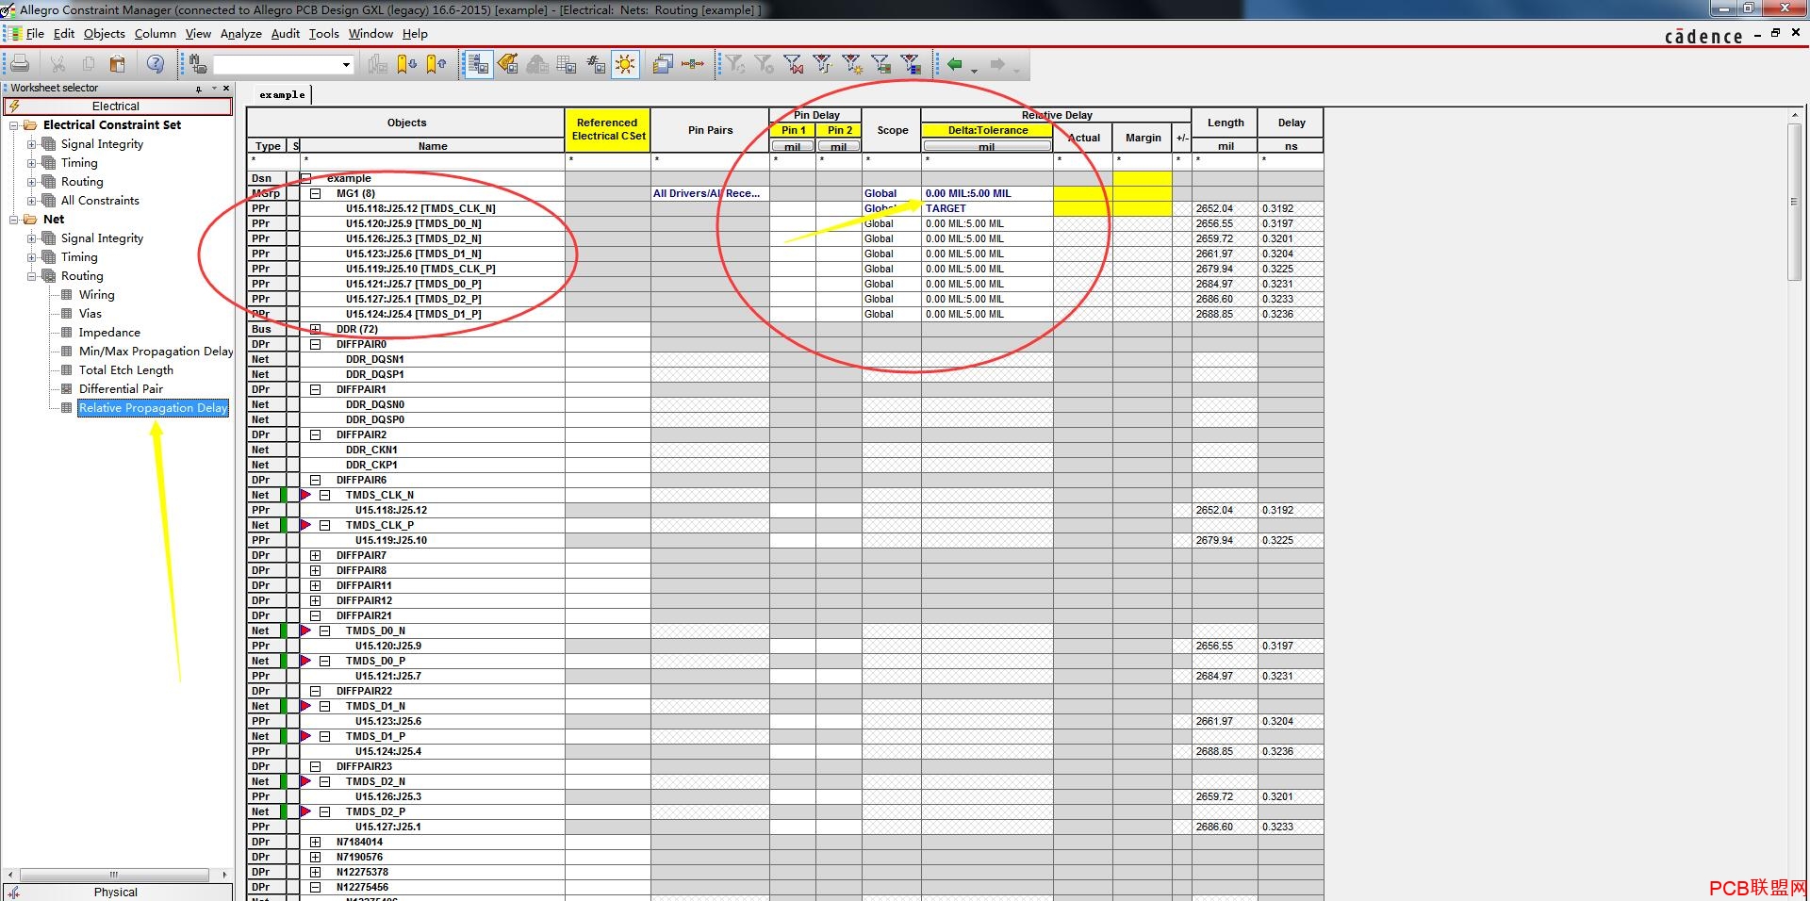Open the Differential Pair worksheet
1810x901 pixels.
(121, 389)
